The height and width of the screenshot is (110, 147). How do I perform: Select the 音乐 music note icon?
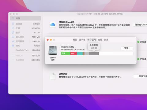point(13,32)
